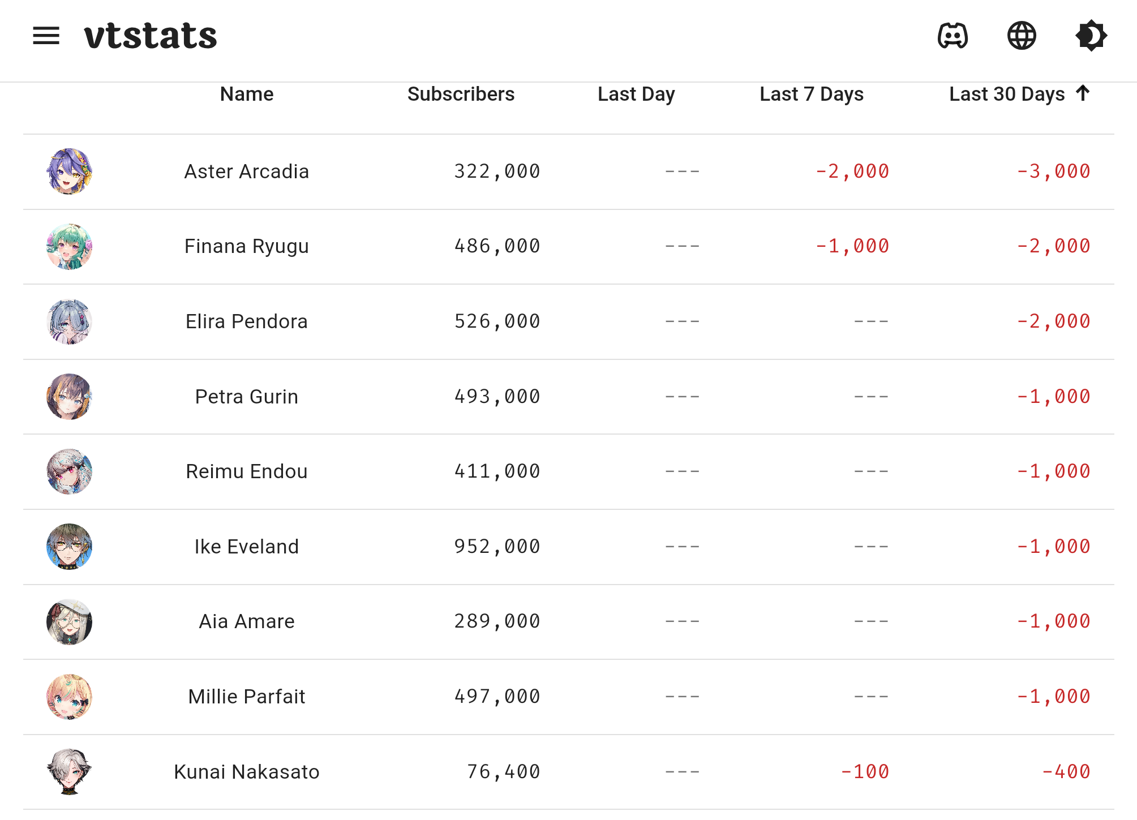Sort by Last 7 Days header

click(811, 94)
